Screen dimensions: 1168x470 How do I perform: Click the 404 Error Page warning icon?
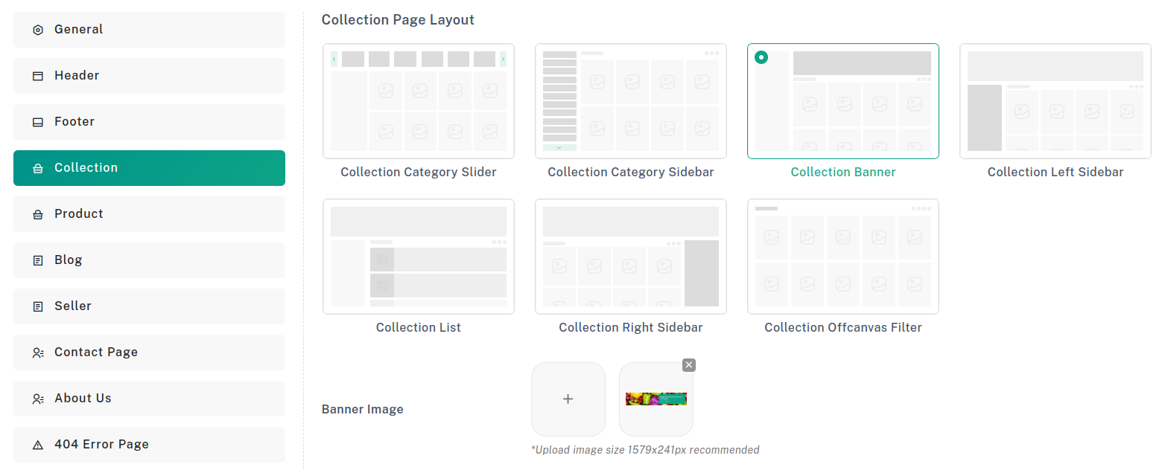click(38, 445)
